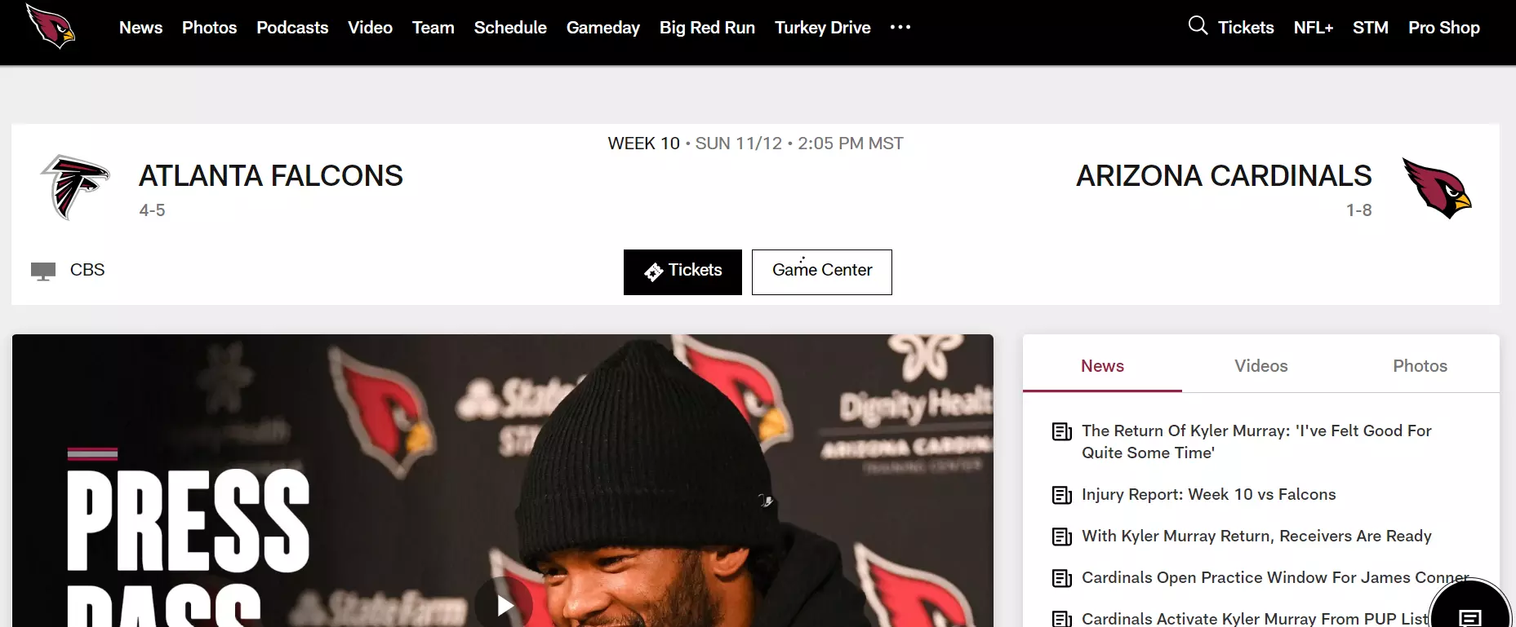Open Video navigation item
Viewport: 1516px width, 627px height.
pos(370,28)
